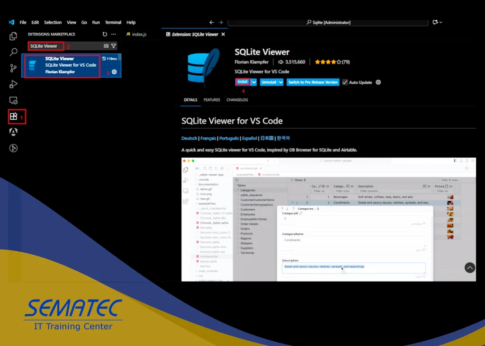Switch to the CHANGELOG tab

coord(237,100)
